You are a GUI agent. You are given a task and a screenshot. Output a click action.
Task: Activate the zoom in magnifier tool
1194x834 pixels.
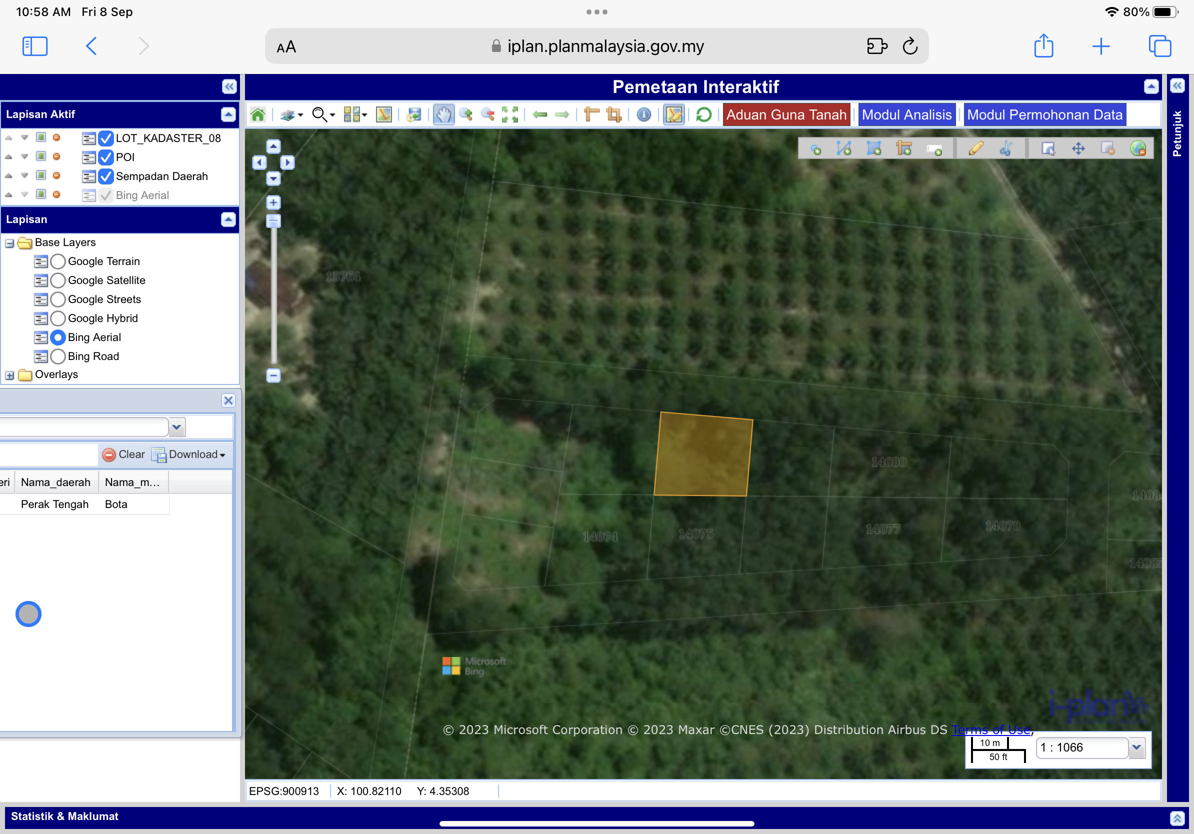pos(466,114)
